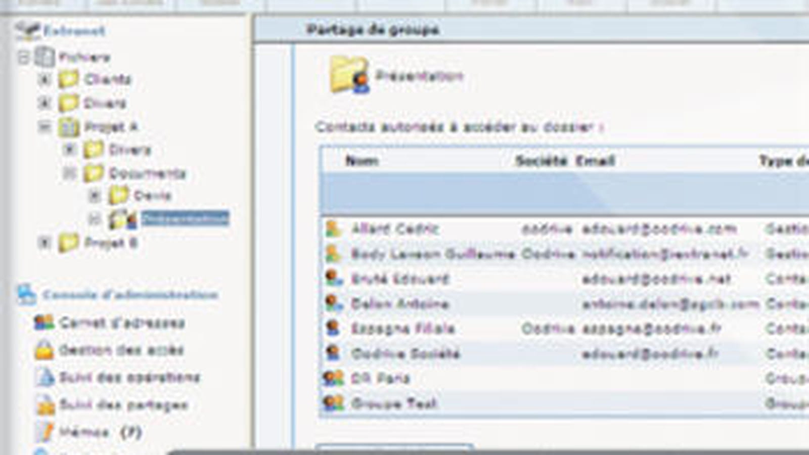Select the Espagne Filiale contact name

[x=403, y=329]
